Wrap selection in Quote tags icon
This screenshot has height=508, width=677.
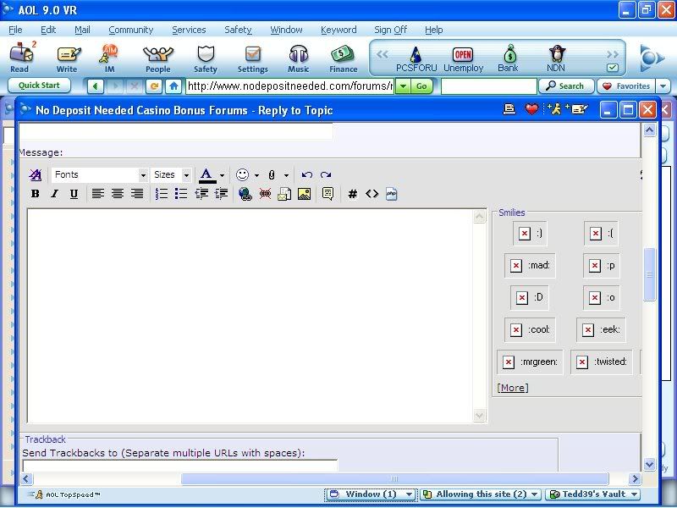pyautogui.click(x=327, y=194)
